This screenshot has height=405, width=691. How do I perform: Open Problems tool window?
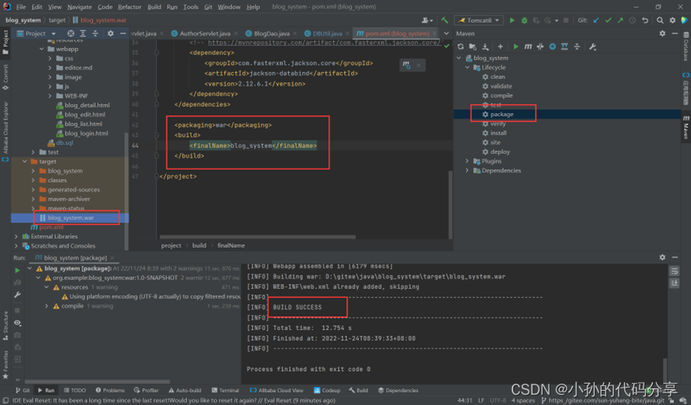tap(111, 391)
